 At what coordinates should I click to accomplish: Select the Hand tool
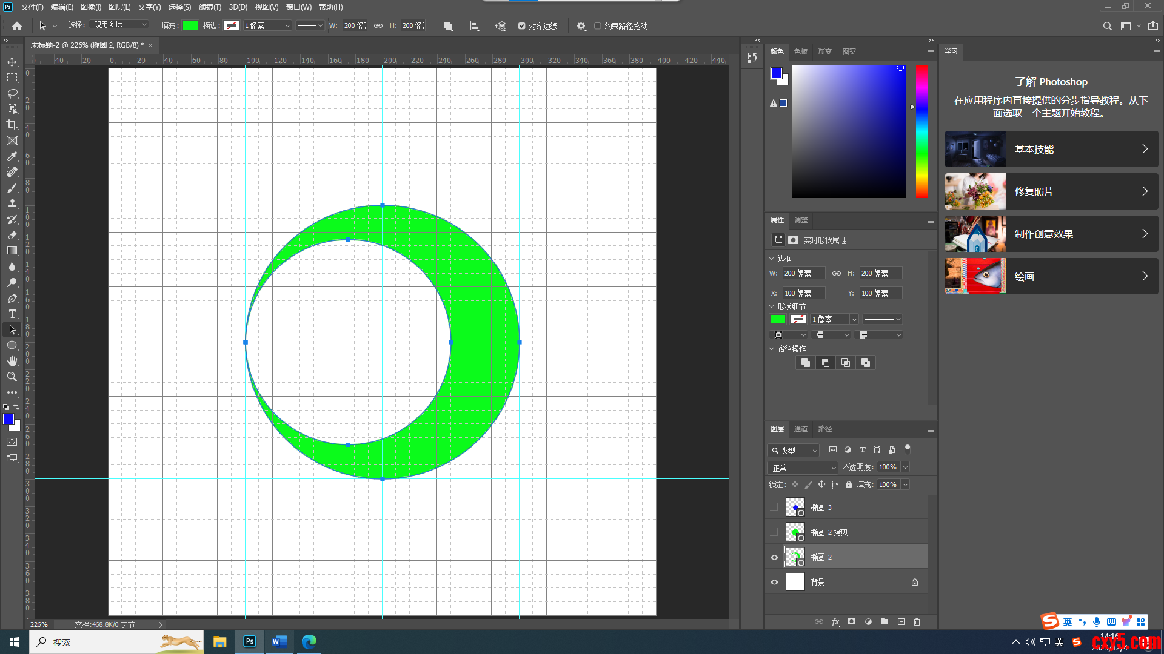point(12,361)
